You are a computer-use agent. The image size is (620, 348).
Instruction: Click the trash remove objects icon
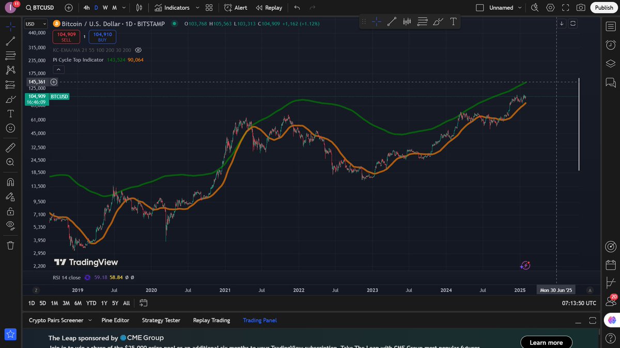(x=10, y=245)
